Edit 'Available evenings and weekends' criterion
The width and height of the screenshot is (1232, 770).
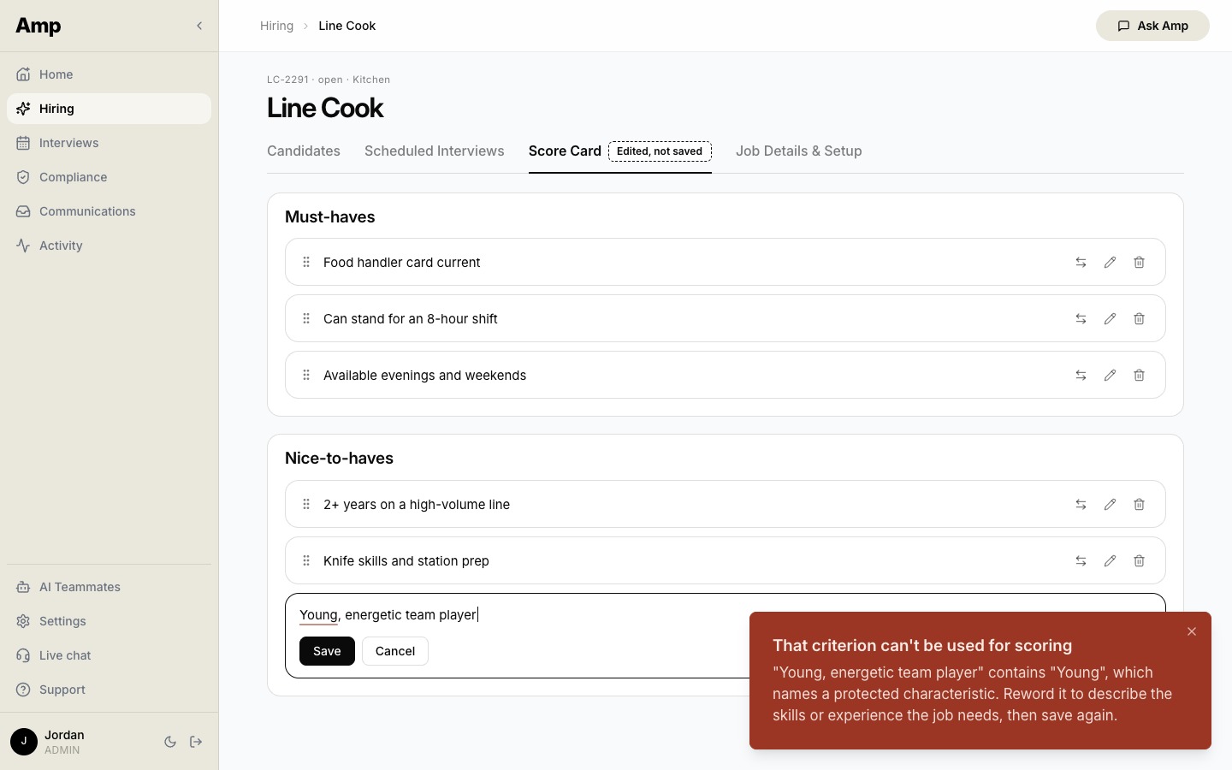coord(1110,376)
